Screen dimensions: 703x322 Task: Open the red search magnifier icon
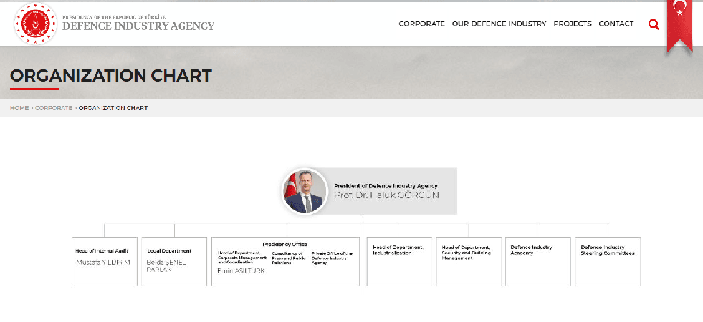click(x=654, y=24)
